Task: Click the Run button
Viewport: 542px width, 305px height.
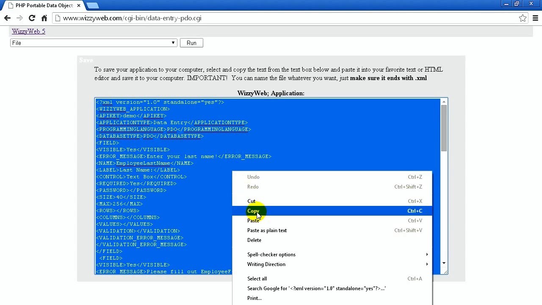Action: pyautogui.click(x=191, y=43)
